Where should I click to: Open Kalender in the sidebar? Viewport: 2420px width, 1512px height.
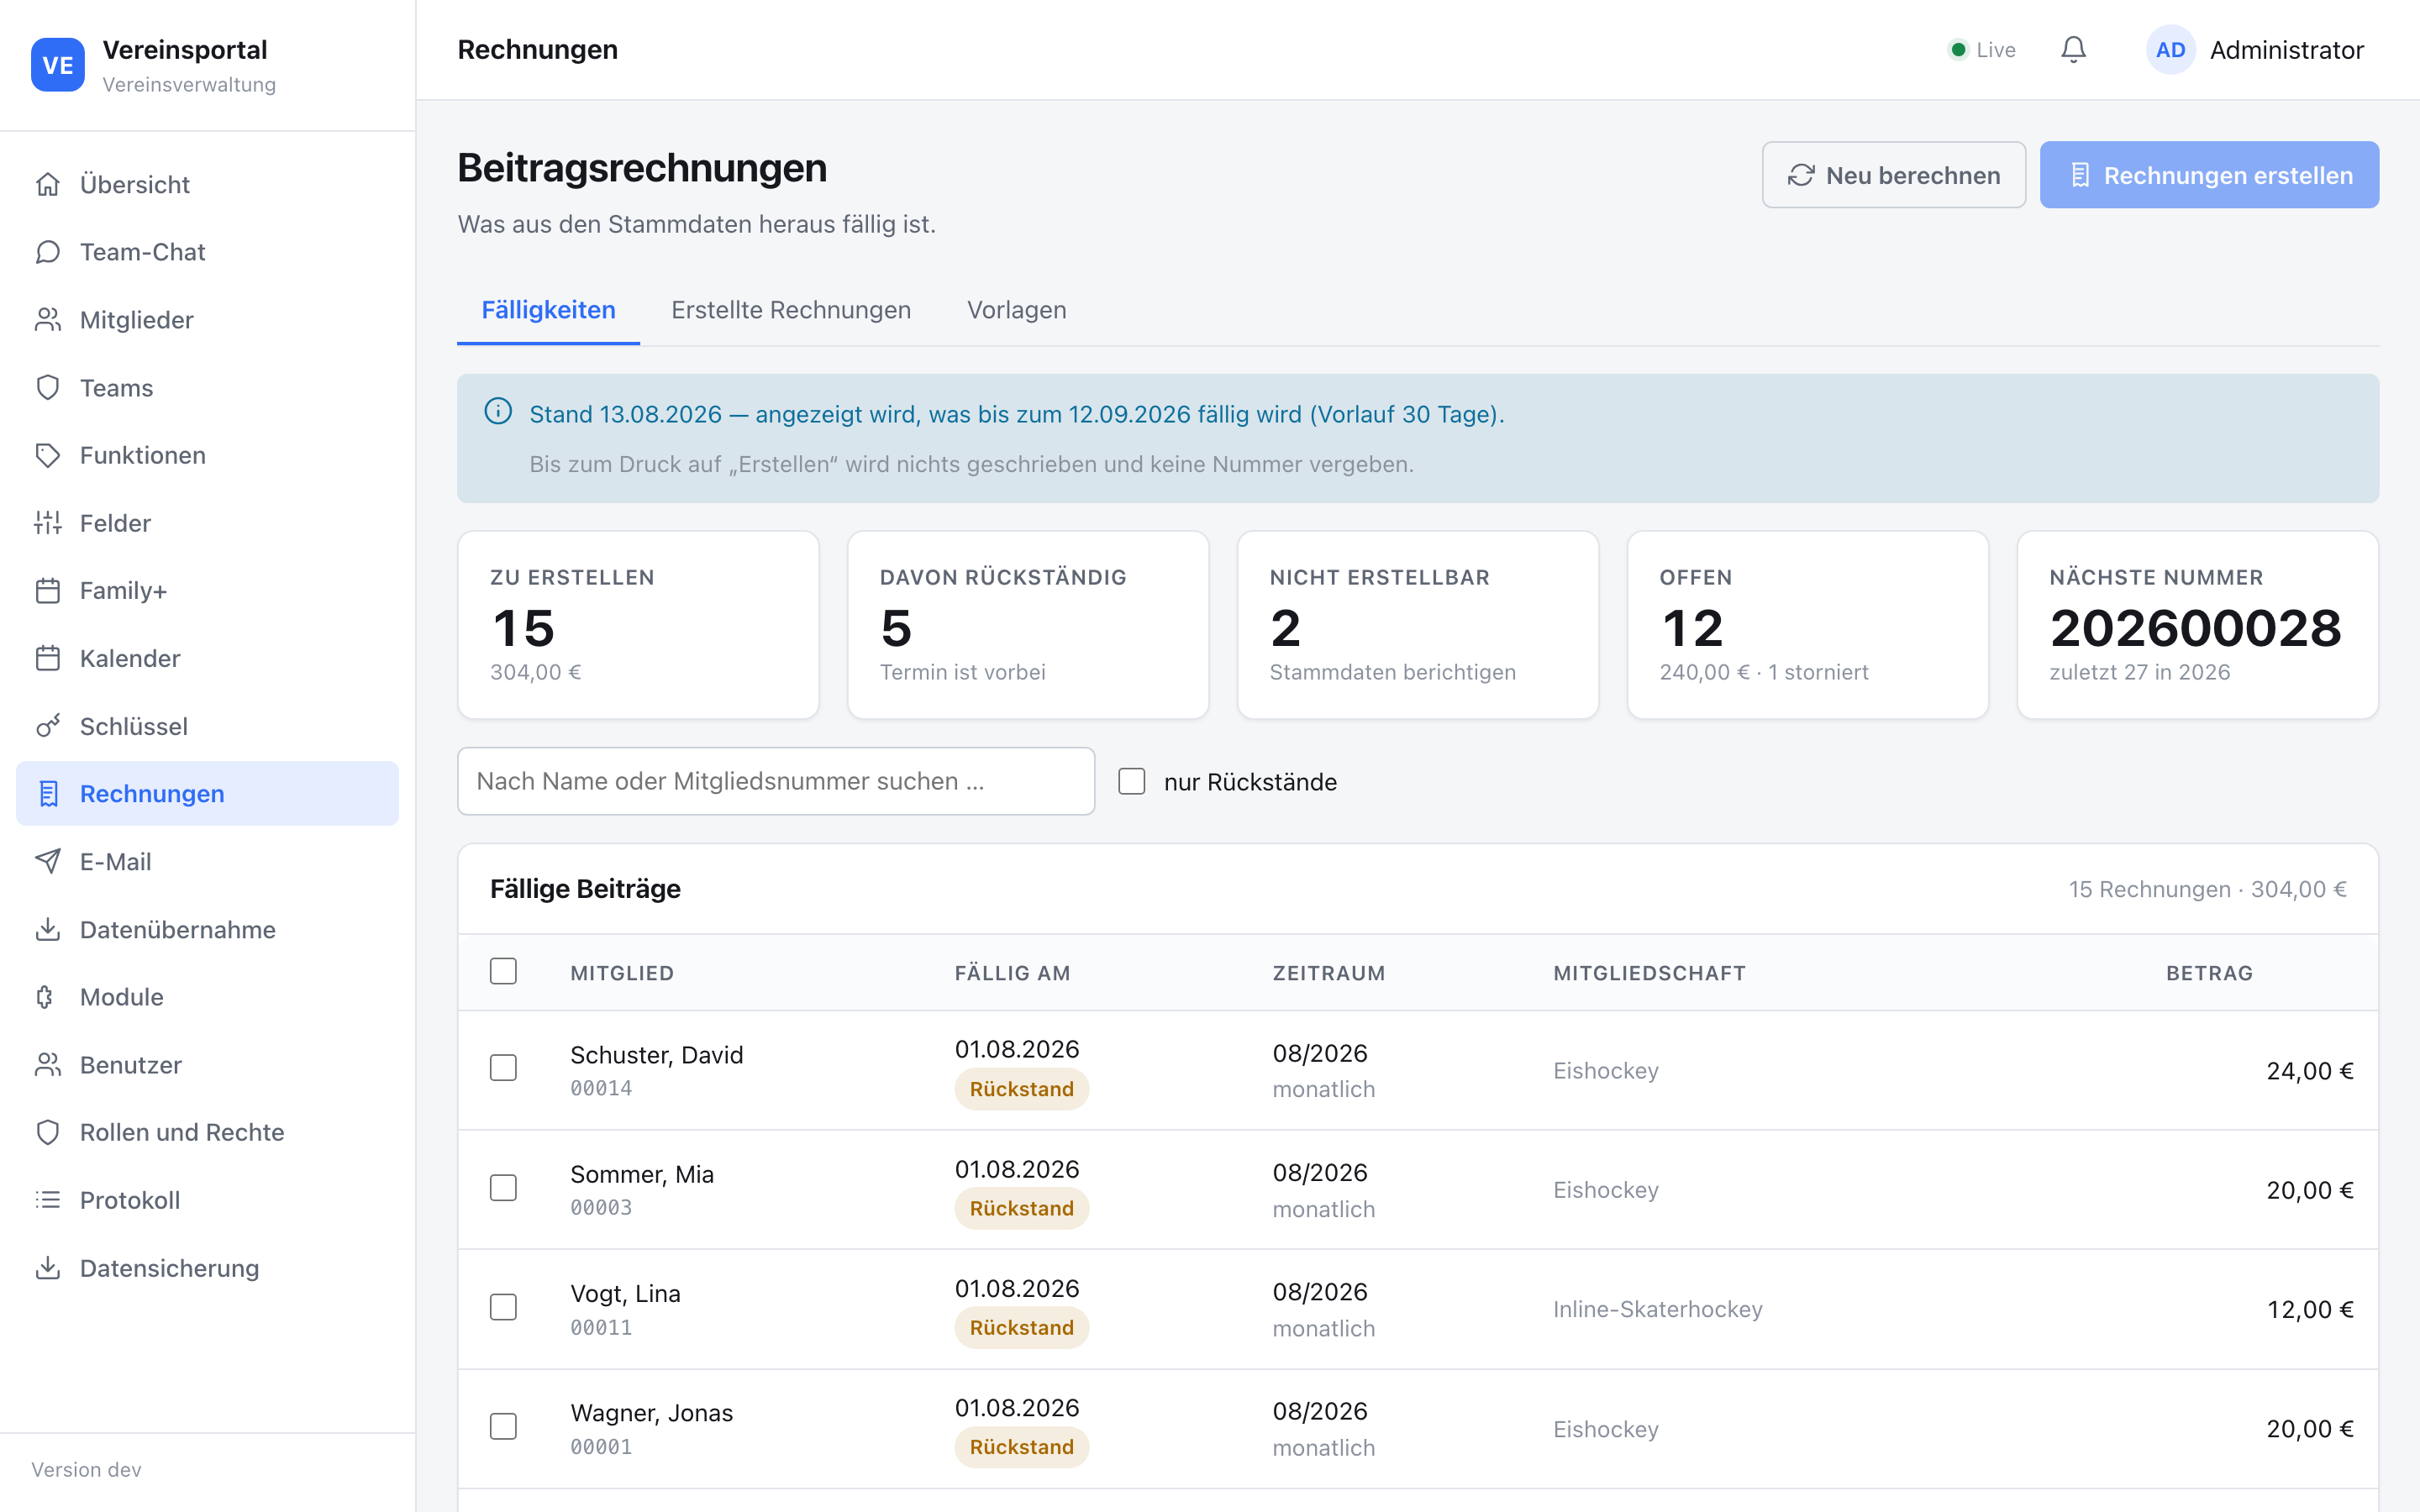click(x=207, y=658)
